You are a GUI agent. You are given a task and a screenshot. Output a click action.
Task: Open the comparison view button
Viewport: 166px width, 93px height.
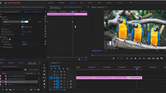pos(162,58)
